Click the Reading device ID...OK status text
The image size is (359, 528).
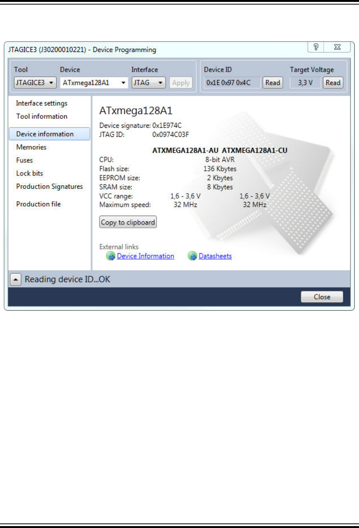coord(67,280)
